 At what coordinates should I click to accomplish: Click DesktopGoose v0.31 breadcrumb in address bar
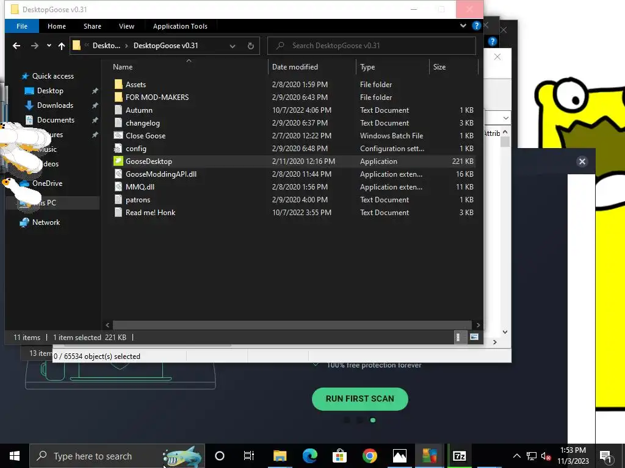click(166, 45)
